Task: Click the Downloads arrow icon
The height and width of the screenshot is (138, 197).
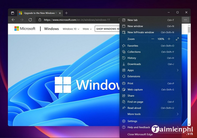Action: 124,64
